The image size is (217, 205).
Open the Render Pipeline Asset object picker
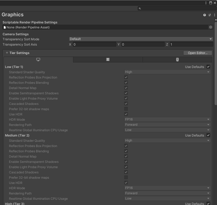[210, 27]
